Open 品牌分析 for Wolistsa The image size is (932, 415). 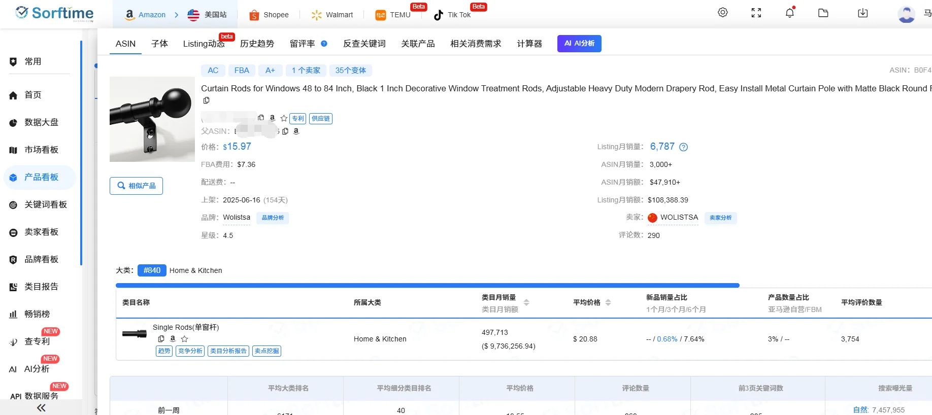273,218
